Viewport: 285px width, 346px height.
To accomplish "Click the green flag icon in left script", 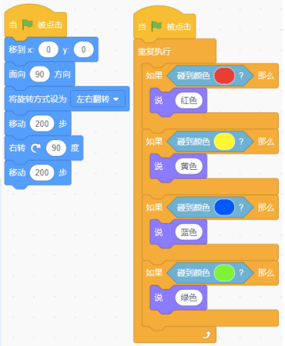I will (27, 25).
